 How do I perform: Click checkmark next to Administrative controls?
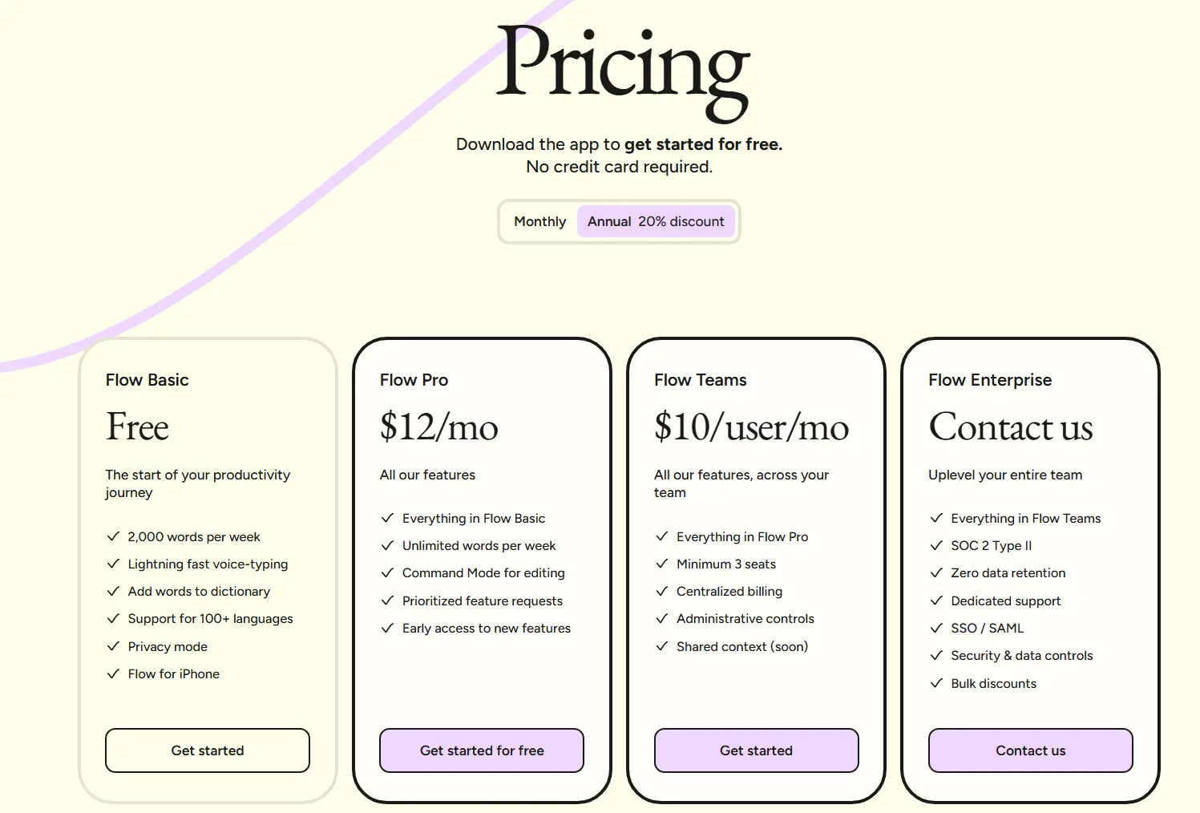[661, 618]
